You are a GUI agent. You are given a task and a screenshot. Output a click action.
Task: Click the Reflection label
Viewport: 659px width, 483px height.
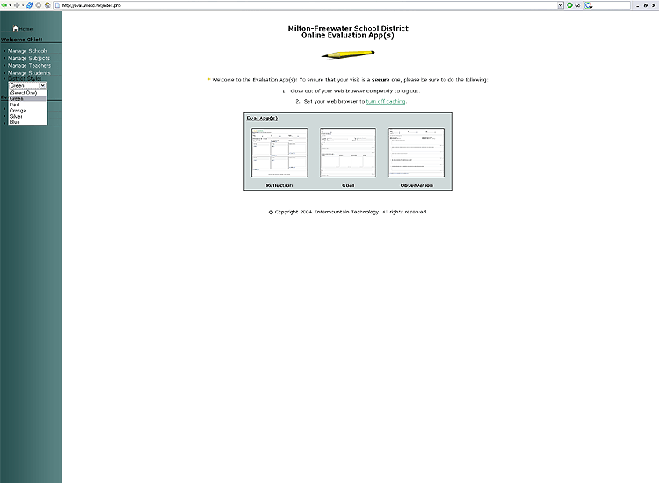279,185
